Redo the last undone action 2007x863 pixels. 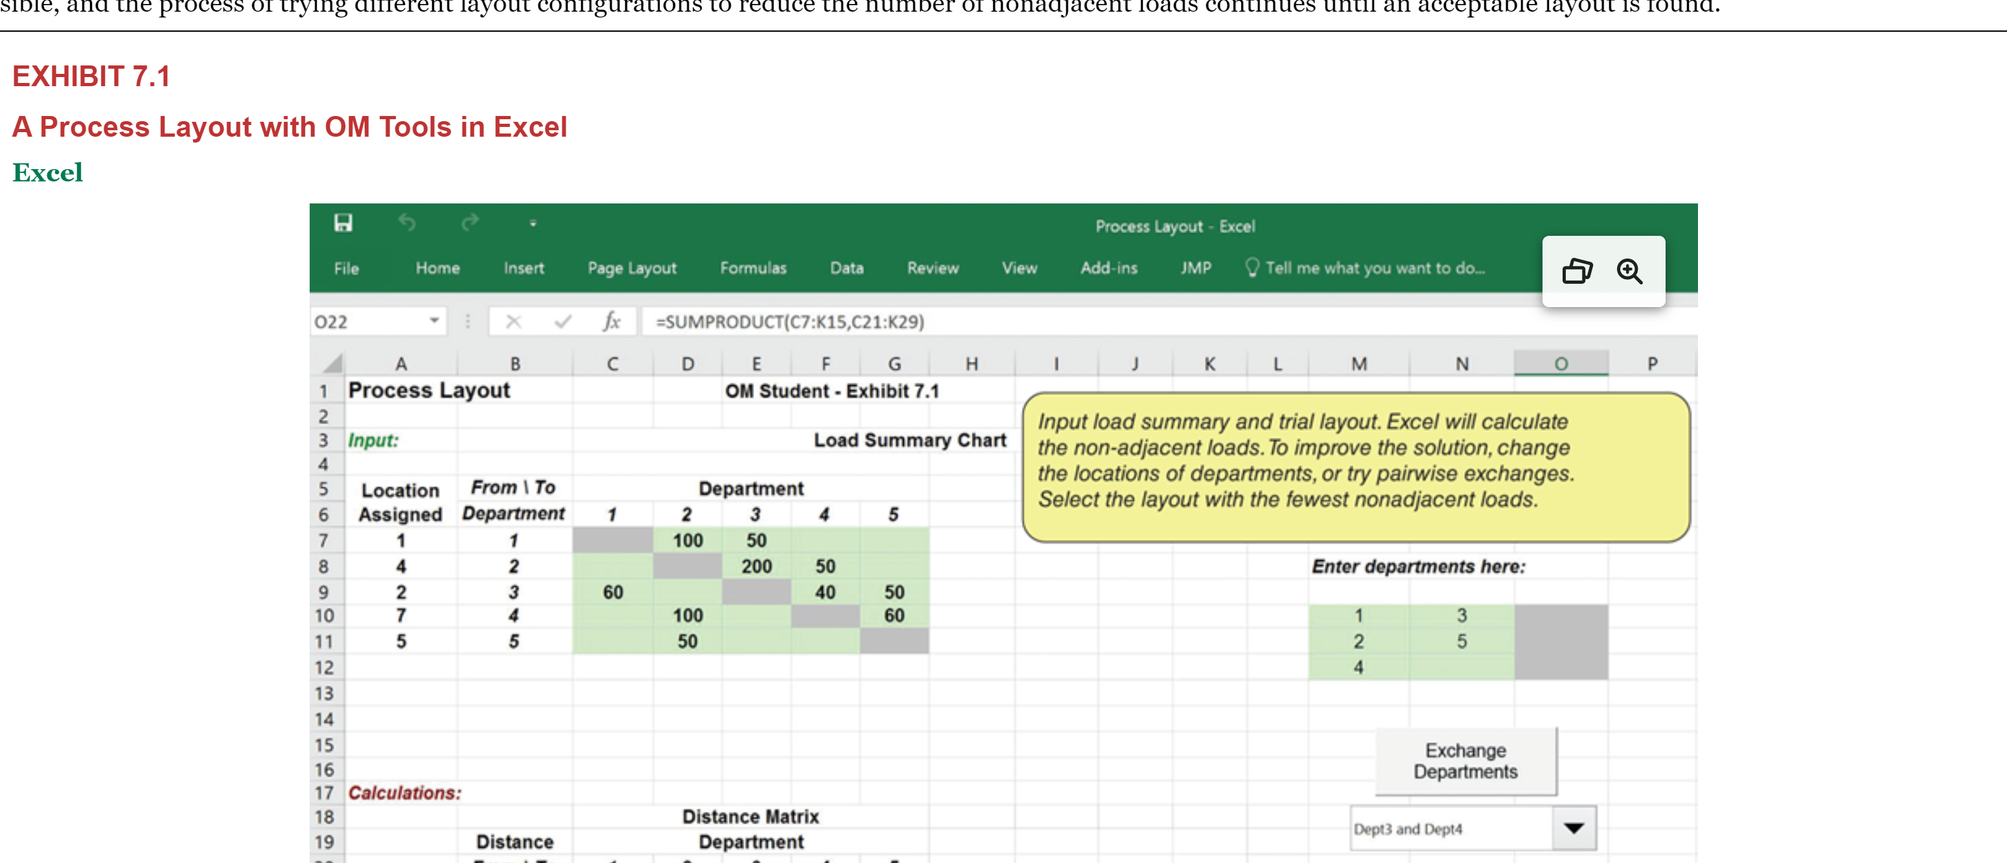coord(469,224)
